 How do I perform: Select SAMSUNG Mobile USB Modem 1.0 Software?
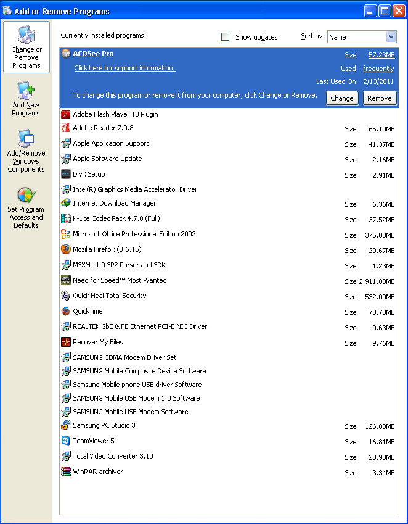tap(136, 398)
